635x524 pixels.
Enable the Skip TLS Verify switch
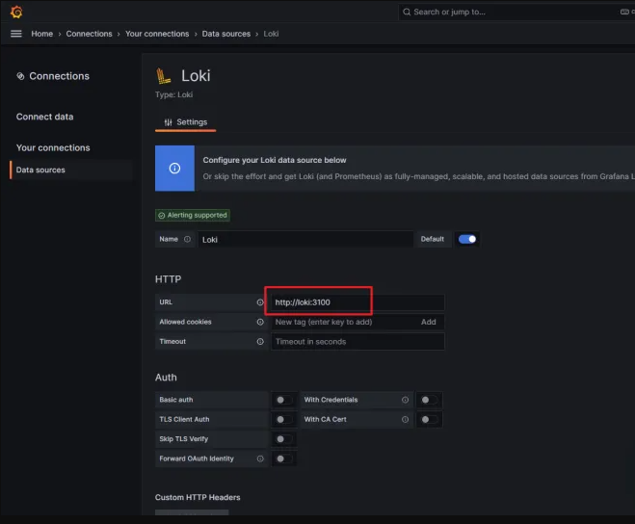click(284, 439)
